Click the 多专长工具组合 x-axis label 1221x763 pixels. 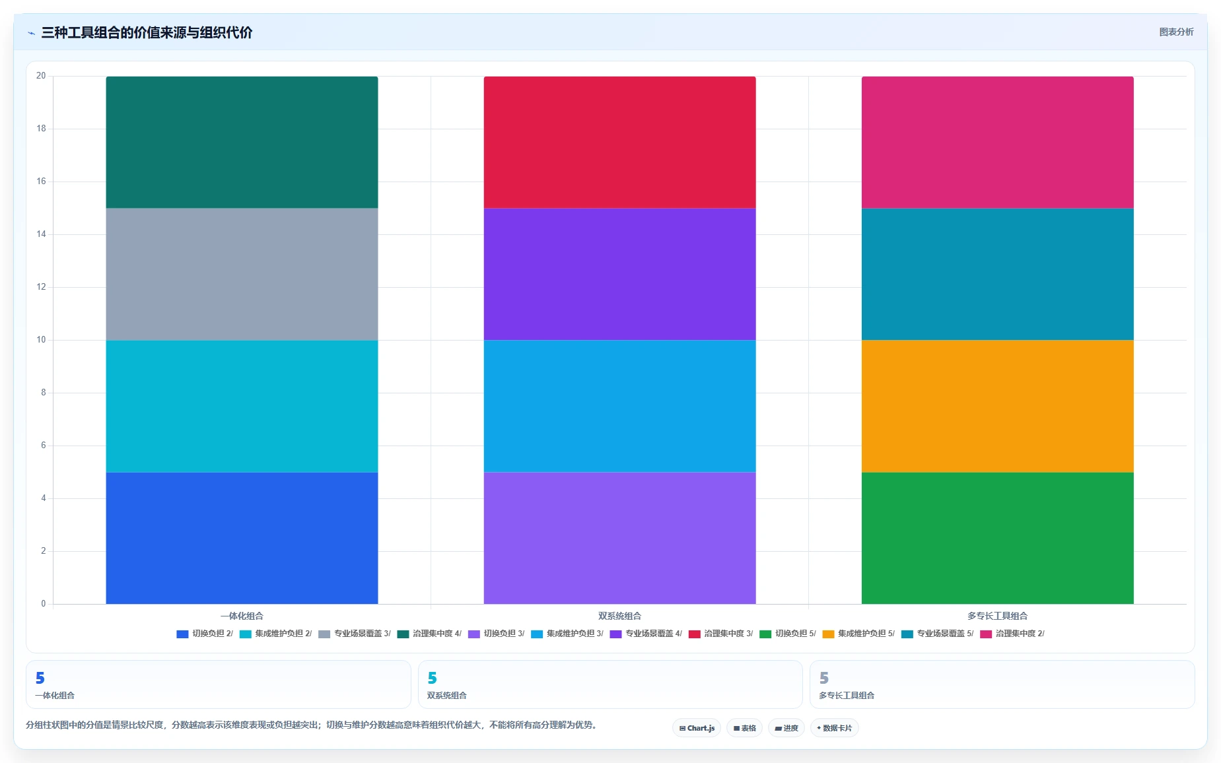click(997, 616)
